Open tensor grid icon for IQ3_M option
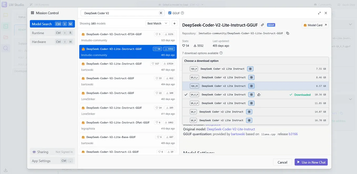The image size is (357, 174). coord(250,69)
